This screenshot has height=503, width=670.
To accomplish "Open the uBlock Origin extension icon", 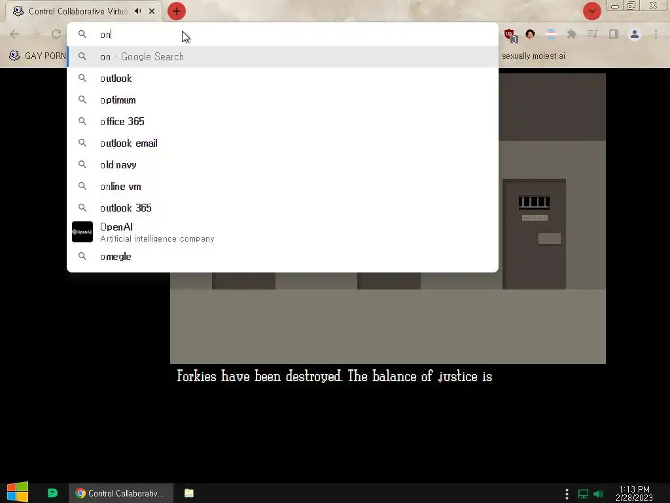I will click(510, 35).
